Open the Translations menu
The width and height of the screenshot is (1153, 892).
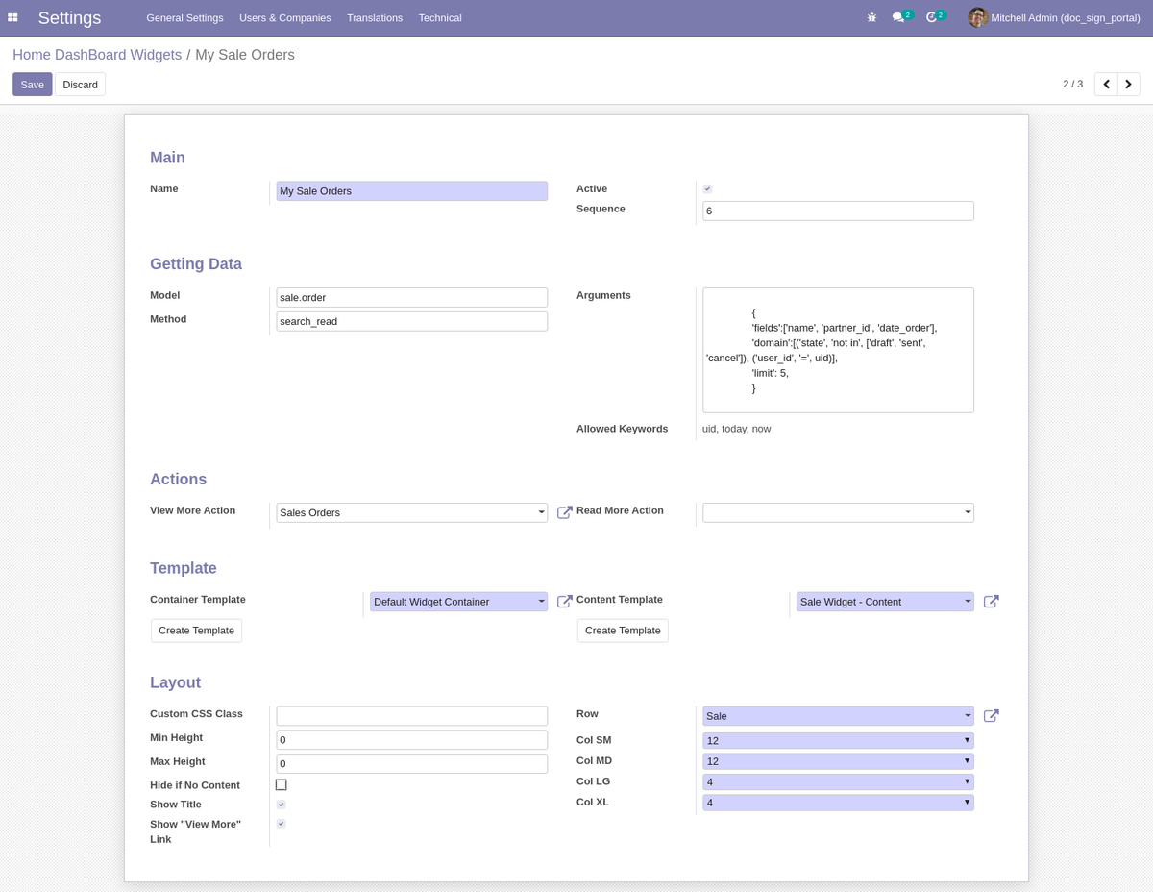pyautogui.click(x=374, y=17)
